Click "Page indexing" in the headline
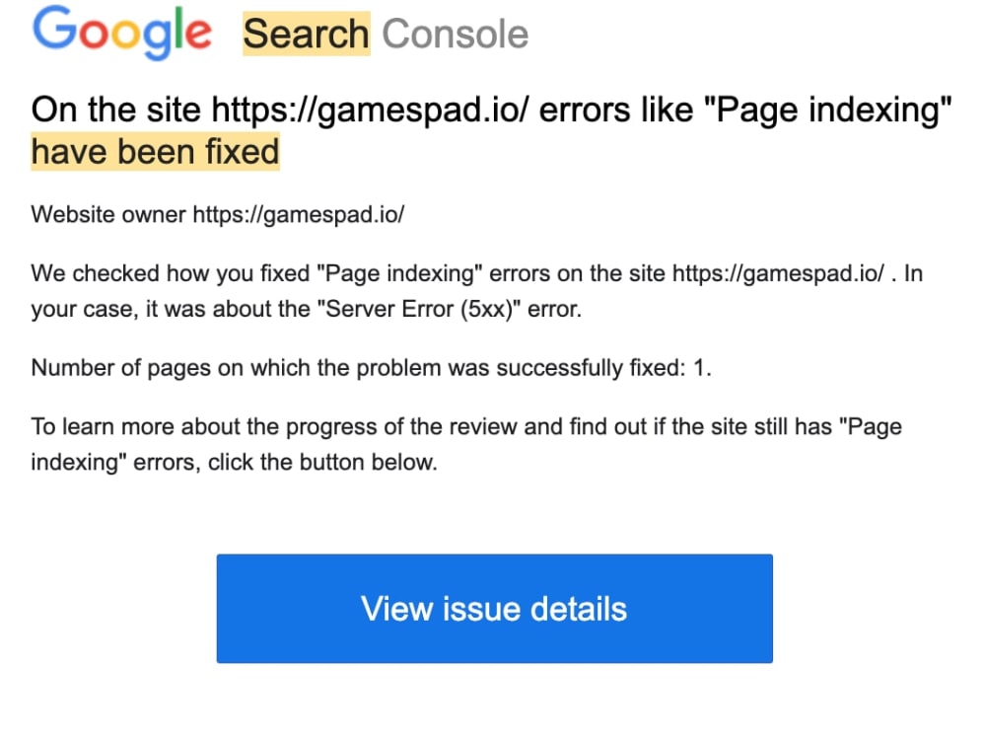 pyautogui.click(x=827, y=111)
